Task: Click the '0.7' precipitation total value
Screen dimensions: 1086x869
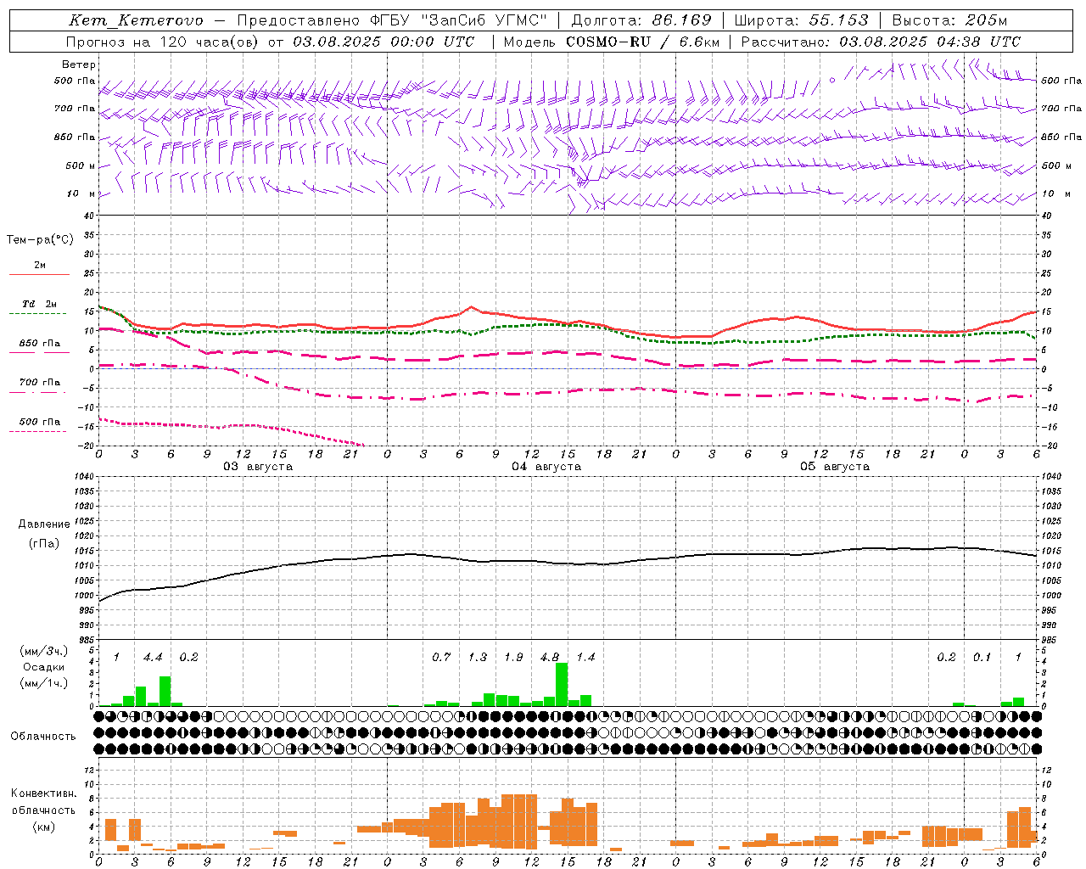Action: pyautogui.click(x=441, y=657)
